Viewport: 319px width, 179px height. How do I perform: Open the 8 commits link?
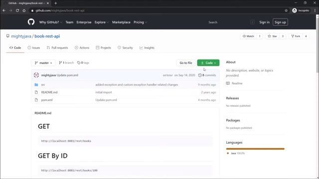coord(207,75)
